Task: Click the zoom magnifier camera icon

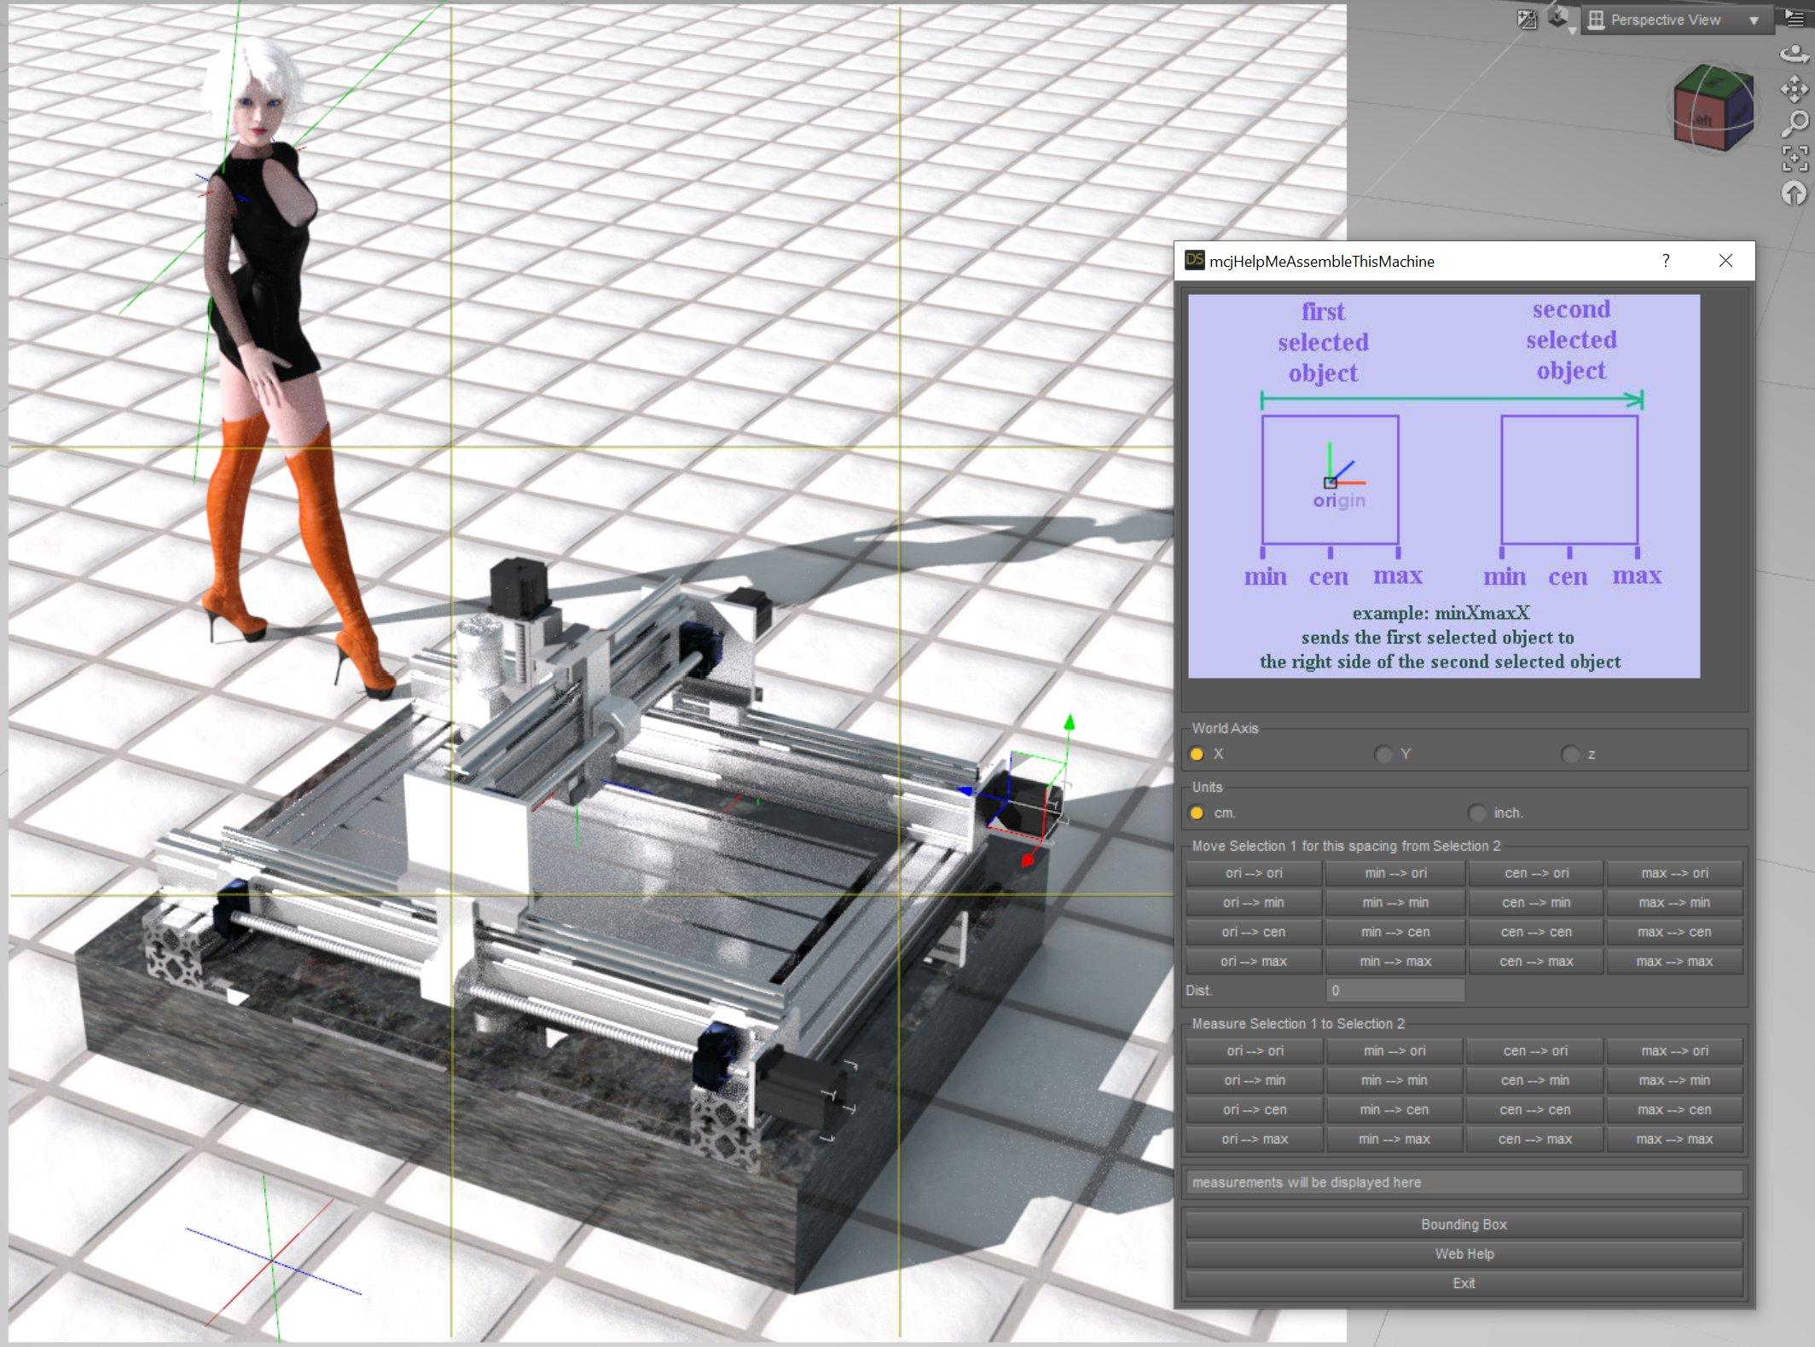Action: click(x=1795, y=124)
